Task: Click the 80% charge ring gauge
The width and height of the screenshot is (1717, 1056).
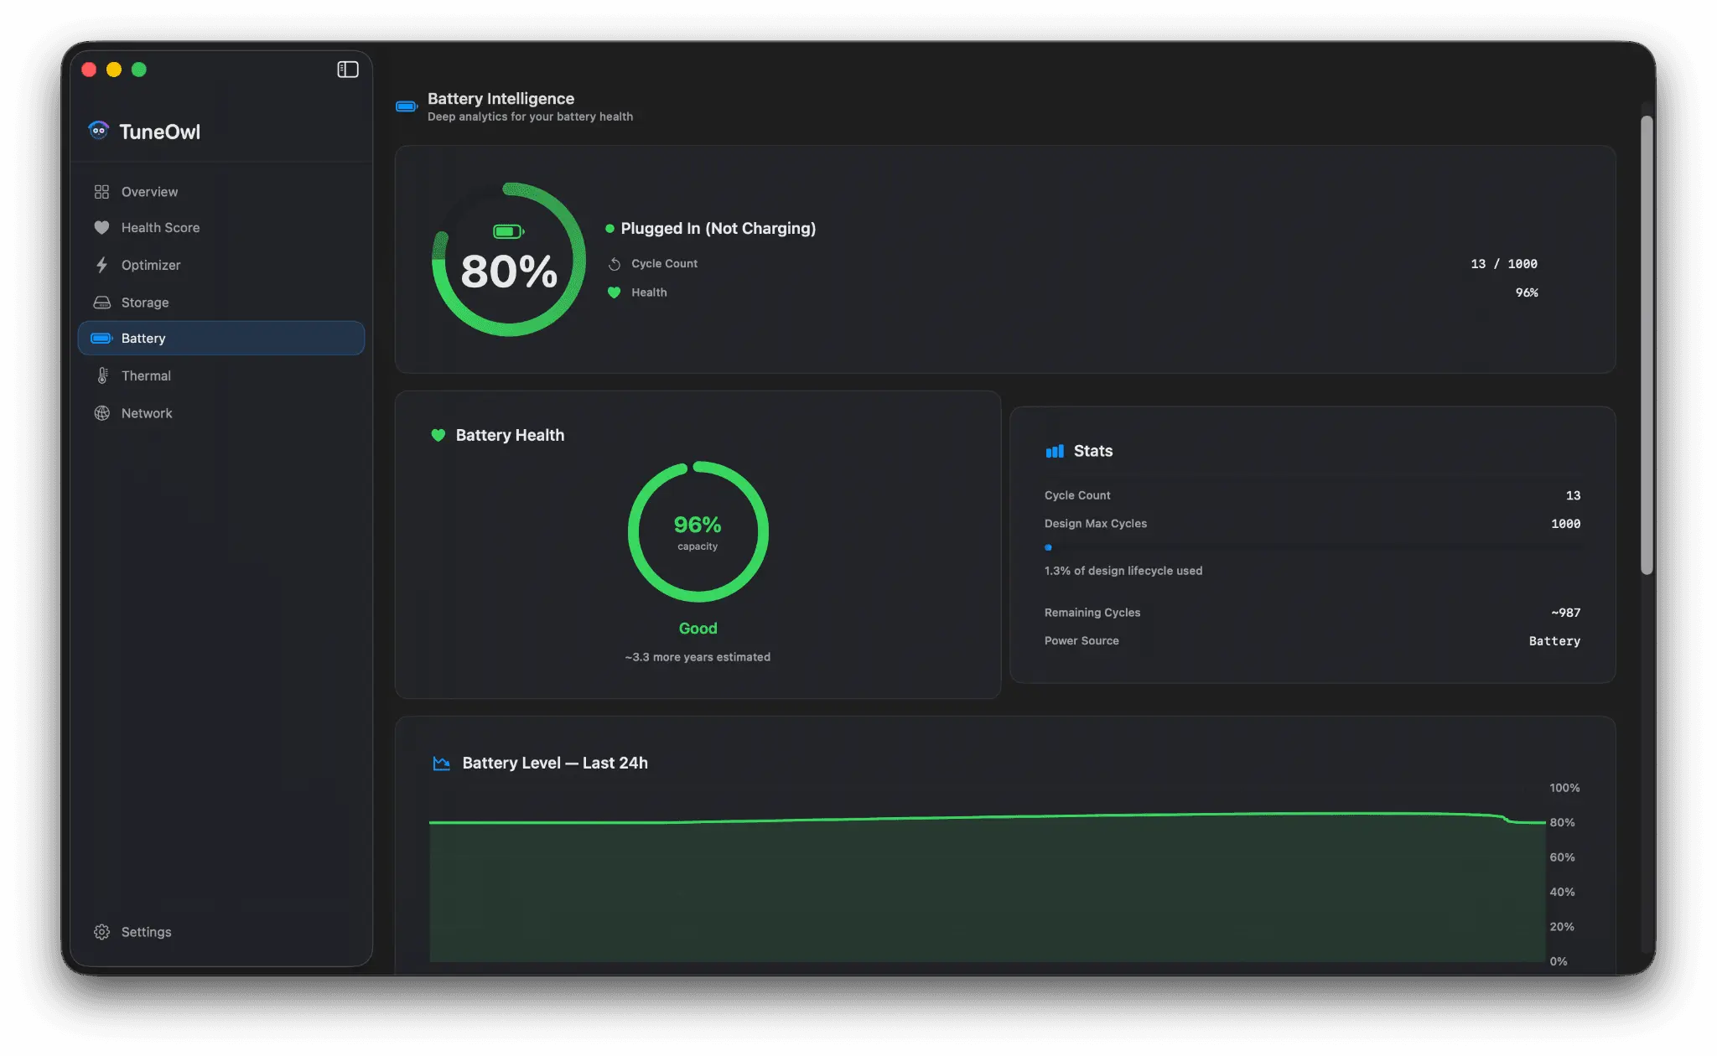Action: pyautogui.click(x=509, y=259)
